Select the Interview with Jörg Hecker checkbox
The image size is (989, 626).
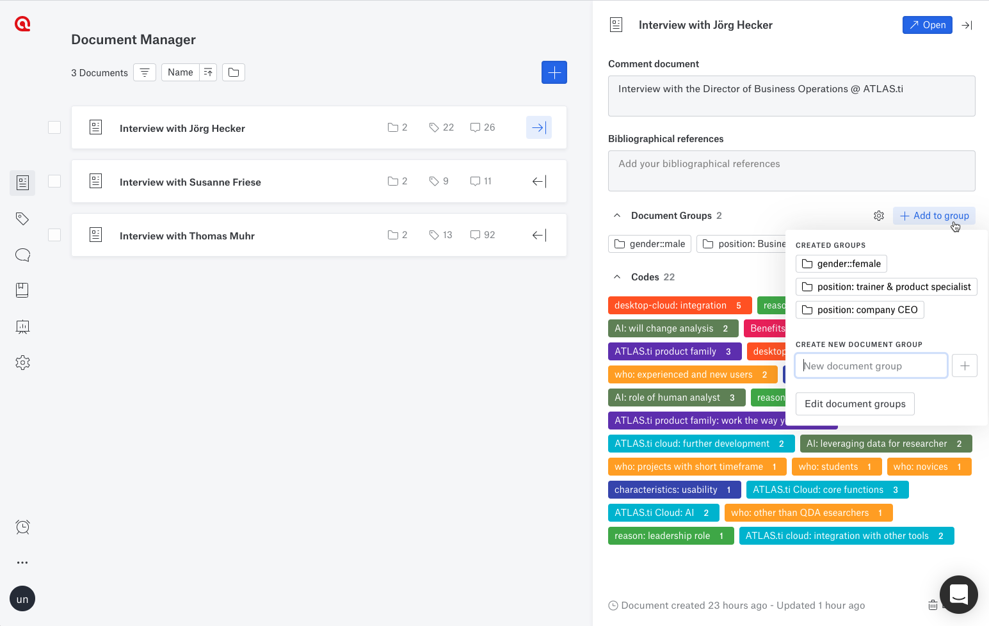[x=54, y=127]
